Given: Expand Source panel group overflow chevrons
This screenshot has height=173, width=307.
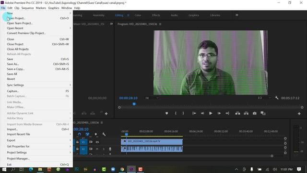Looking at the screenshot, I should tap(111, 24).
